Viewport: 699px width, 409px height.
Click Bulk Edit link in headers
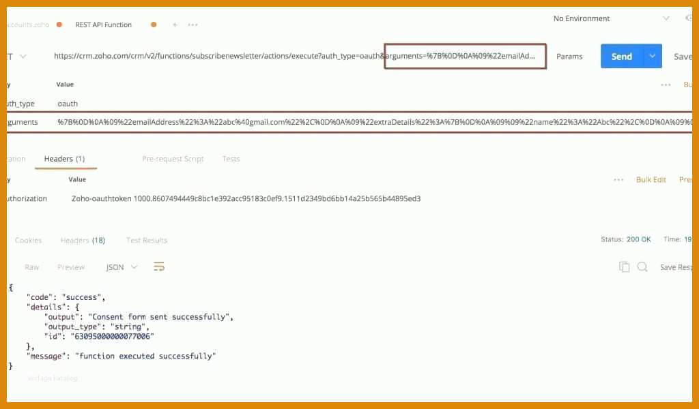coord(651,180)
